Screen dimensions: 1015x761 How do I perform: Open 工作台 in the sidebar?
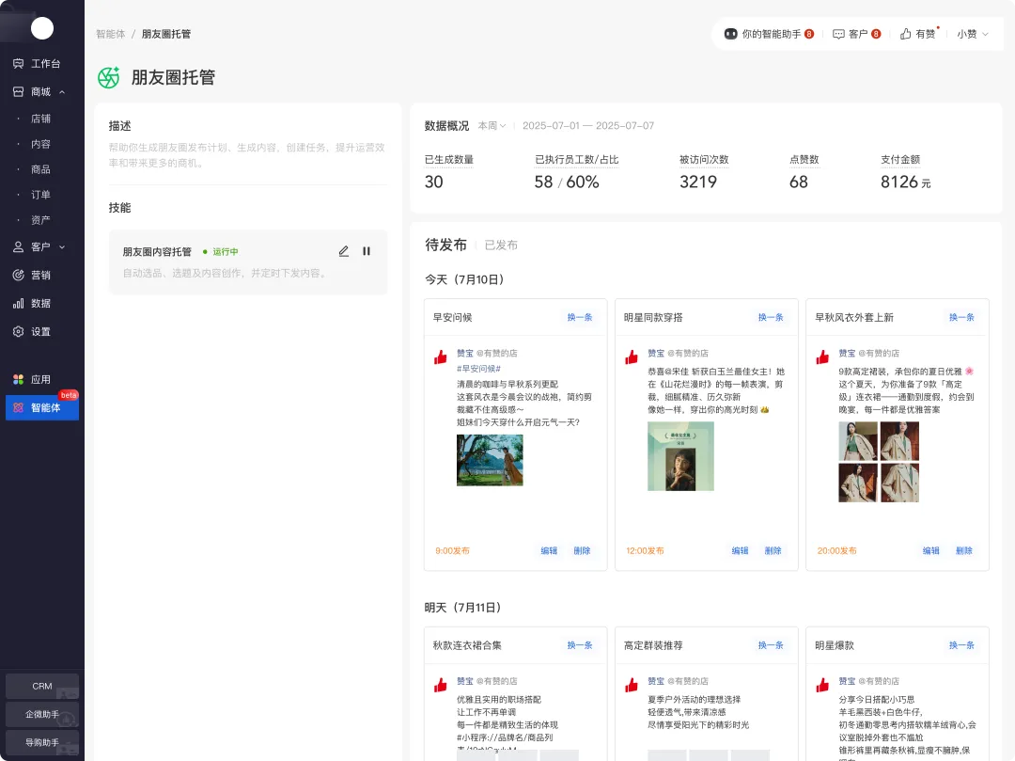[x=44, y=64]
